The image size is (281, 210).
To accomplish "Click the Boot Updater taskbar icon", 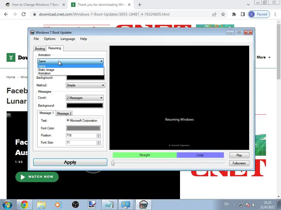I will (143, 205).
